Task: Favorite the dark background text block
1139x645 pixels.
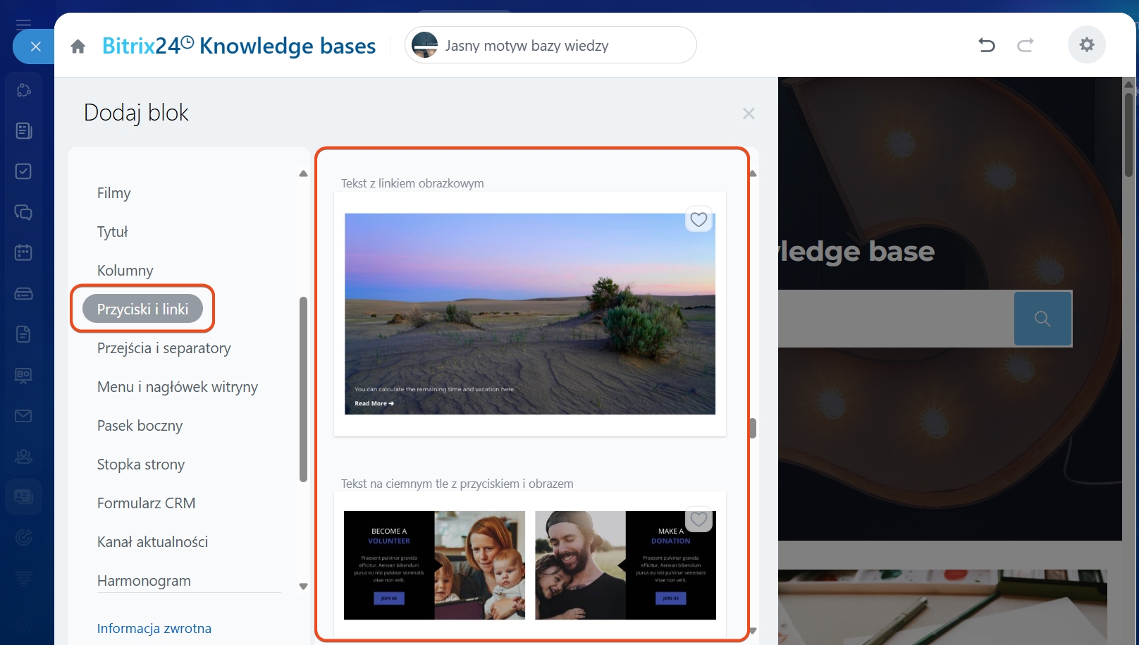Action: pos(698,520)
